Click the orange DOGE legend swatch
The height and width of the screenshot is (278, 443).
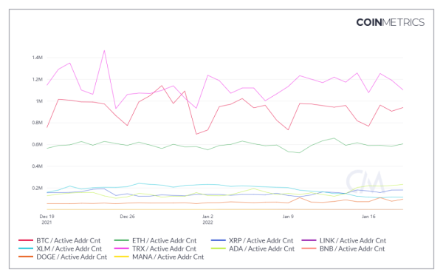tap(26, 257)
